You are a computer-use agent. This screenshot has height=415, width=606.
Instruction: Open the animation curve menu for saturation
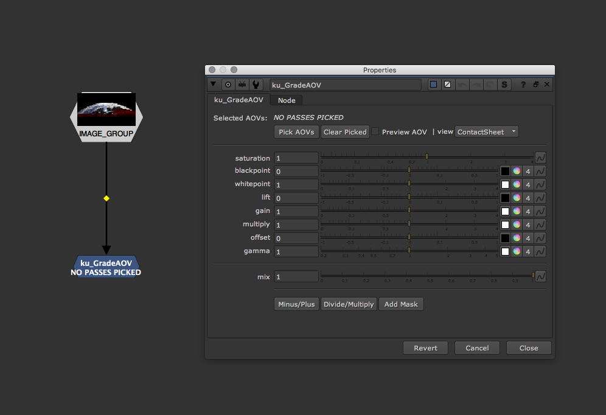(540, 158)
